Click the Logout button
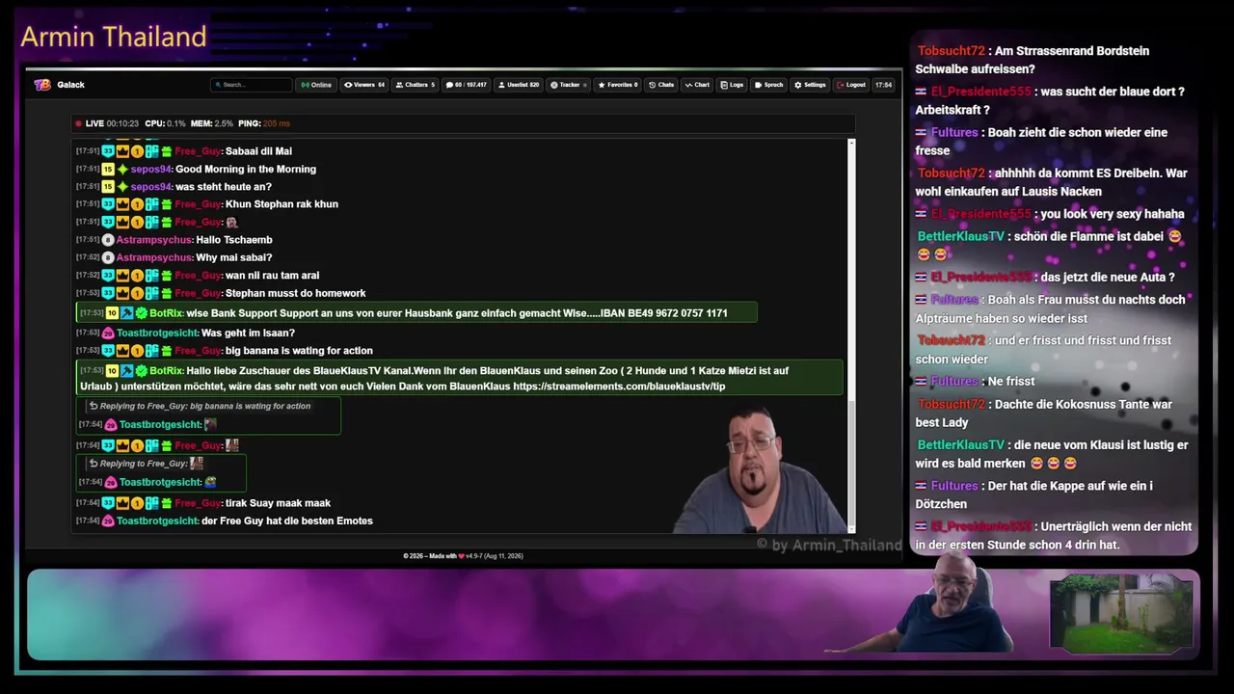1234x694 pixels. [x=851, y=85]
